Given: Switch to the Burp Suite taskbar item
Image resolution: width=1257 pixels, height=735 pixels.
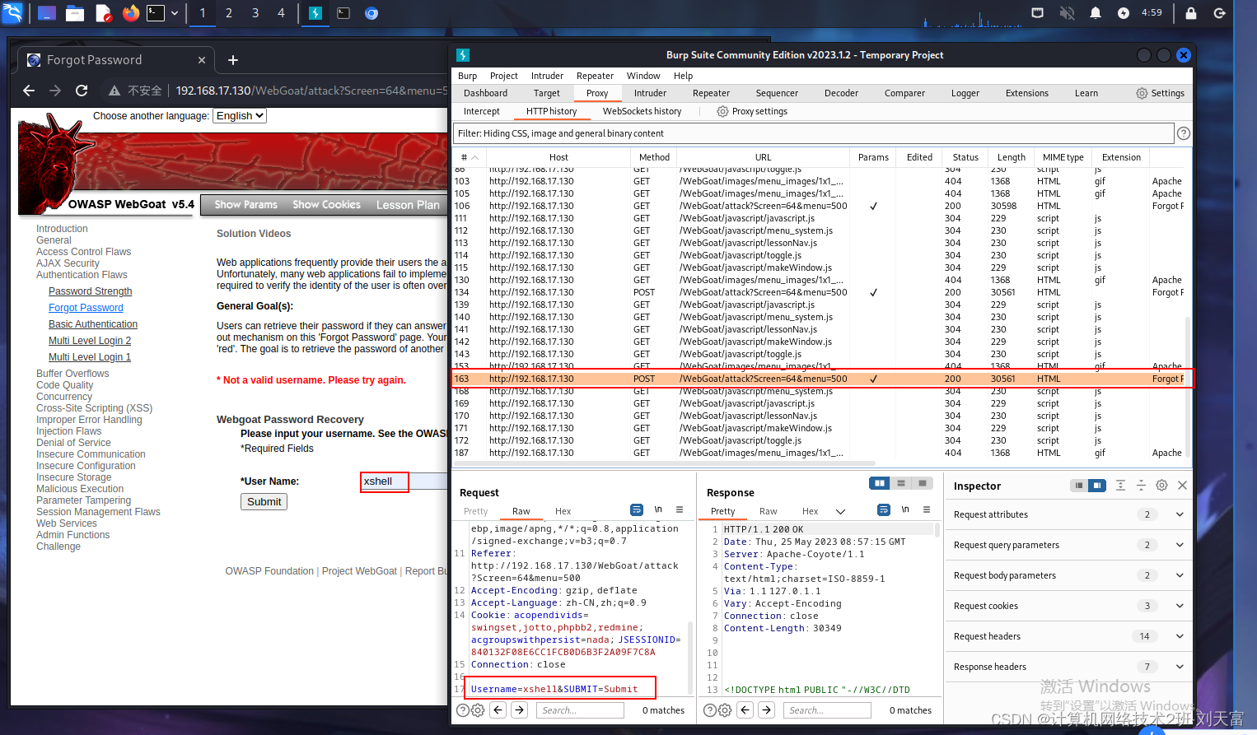Looking at the screenshot, I should point(315,13).
